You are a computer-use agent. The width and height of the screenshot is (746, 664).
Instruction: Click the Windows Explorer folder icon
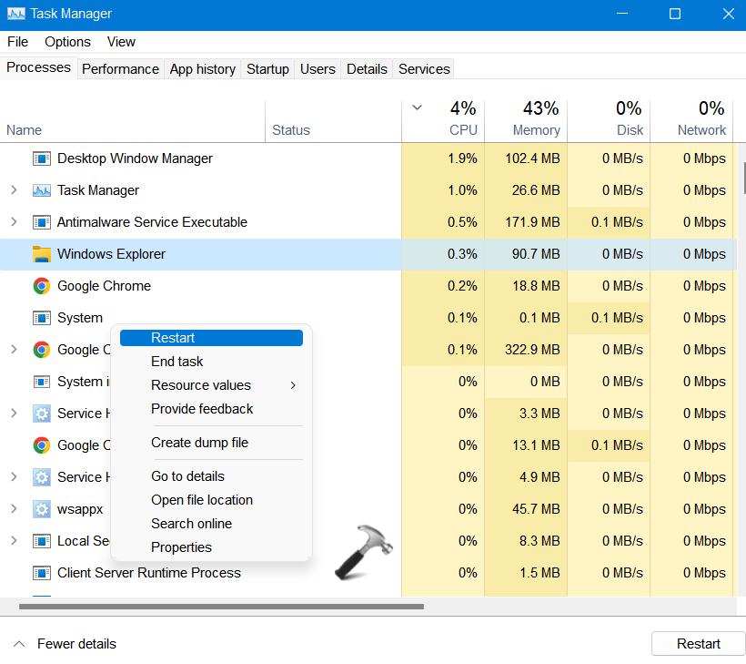pyautogui.click(x=41, y=254)
